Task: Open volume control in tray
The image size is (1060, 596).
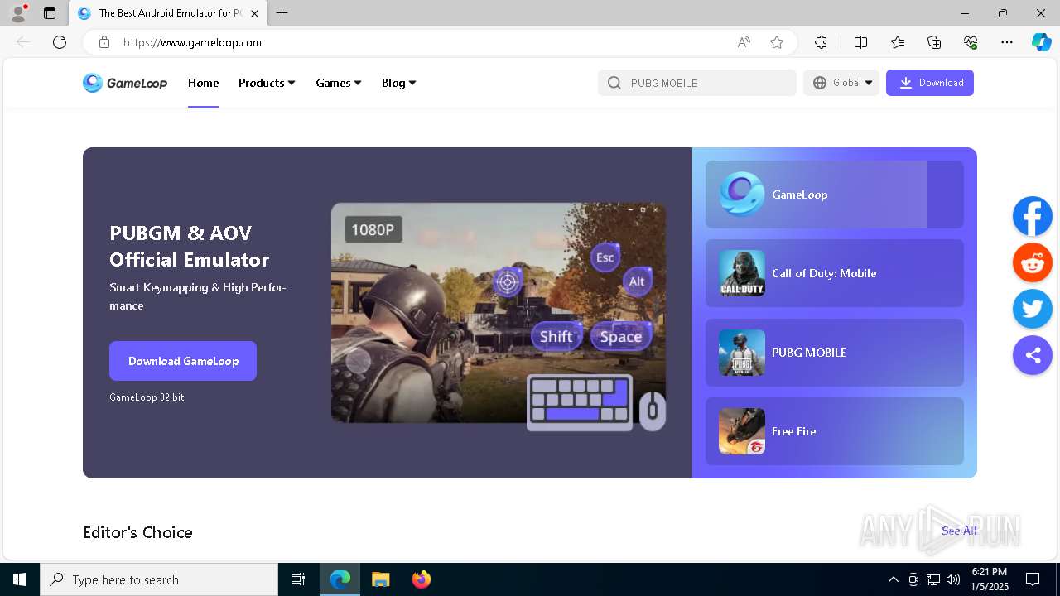Action: coord(953,579)
